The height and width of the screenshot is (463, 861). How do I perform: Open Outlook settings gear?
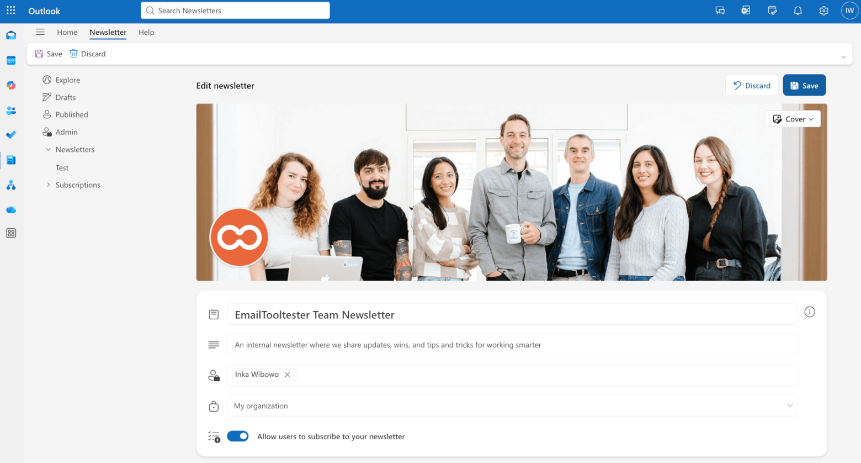tap(823, 10)
